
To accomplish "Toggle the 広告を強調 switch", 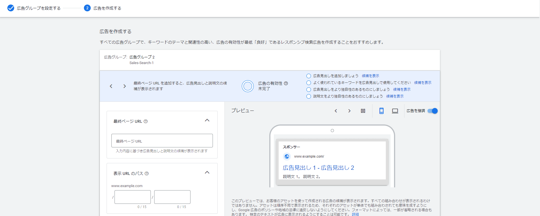I will click(x=433, y=111).
